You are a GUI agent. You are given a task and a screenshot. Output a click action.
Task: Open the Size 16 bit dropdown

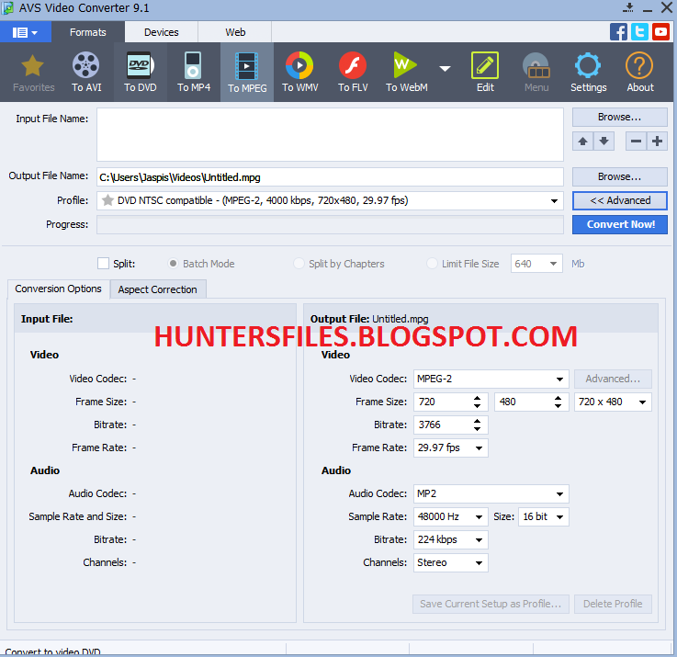(x=544, y=517)
